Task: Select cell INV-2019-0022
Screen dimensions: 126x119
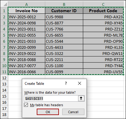Action: click(26, 53)
